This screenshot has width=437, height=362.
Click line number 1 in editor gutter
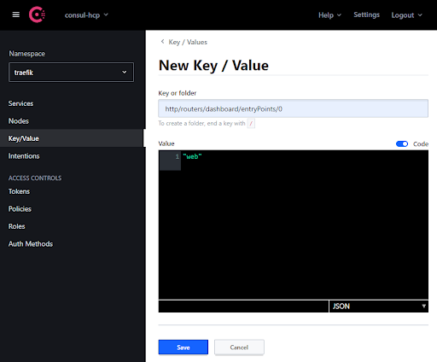click(177, 156)
